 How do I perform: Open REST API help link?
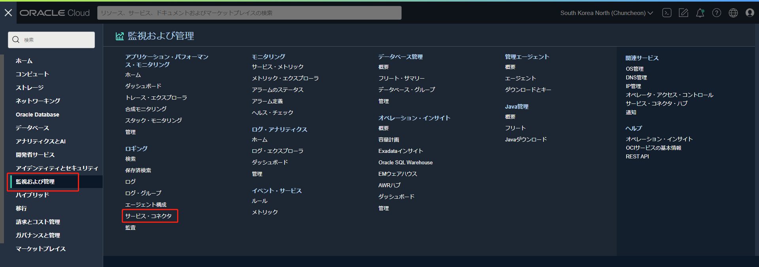[637, 156]
